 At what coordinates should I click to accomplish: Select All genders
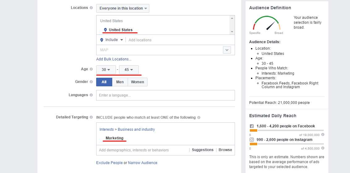tap(104, 82)
